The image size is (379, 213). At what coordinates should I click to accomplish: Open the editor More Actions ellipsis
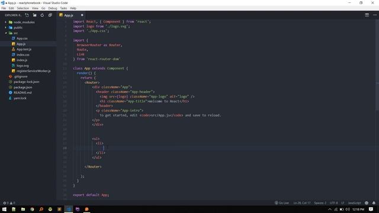pos(375,15)
